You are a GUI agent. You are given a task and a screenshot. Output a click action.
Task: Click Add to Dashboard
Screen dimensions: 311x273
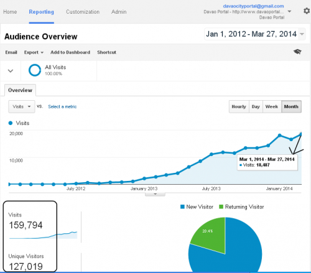pos(70,52)
